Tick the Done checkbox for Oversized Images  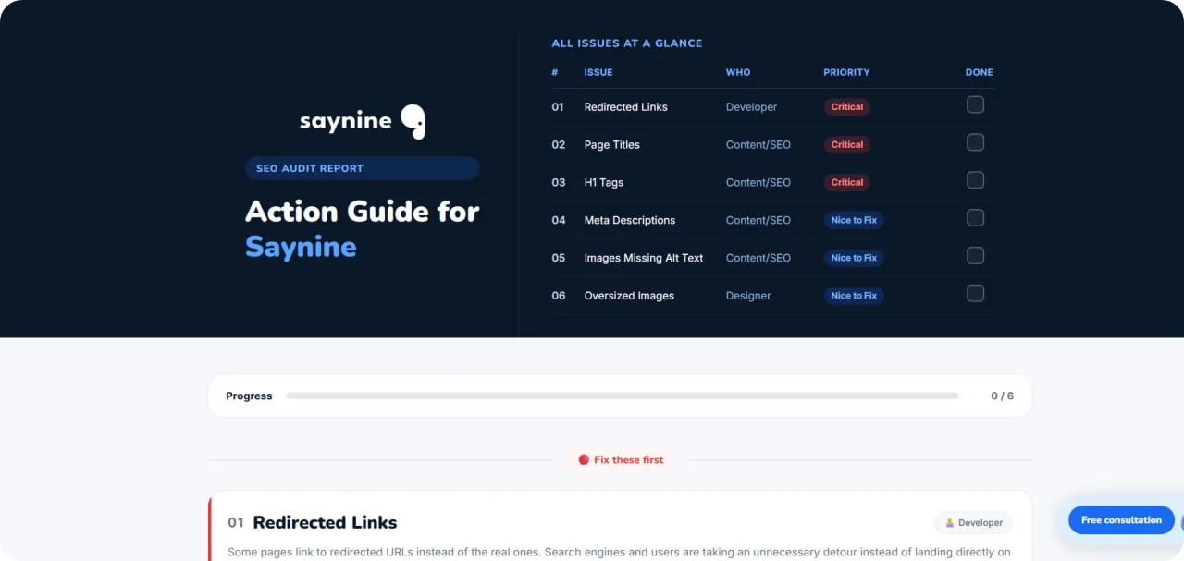[975, 294]
